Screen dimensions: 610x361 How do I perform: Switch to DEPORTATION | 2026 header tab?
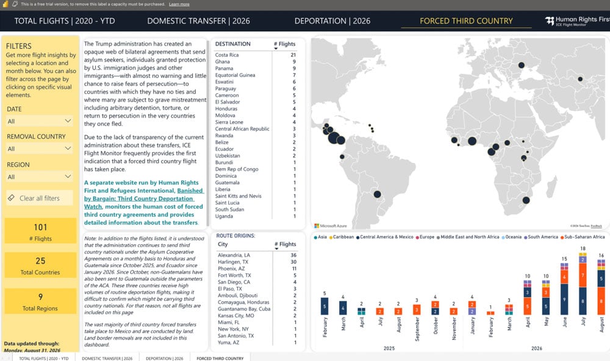coord(332,21)
